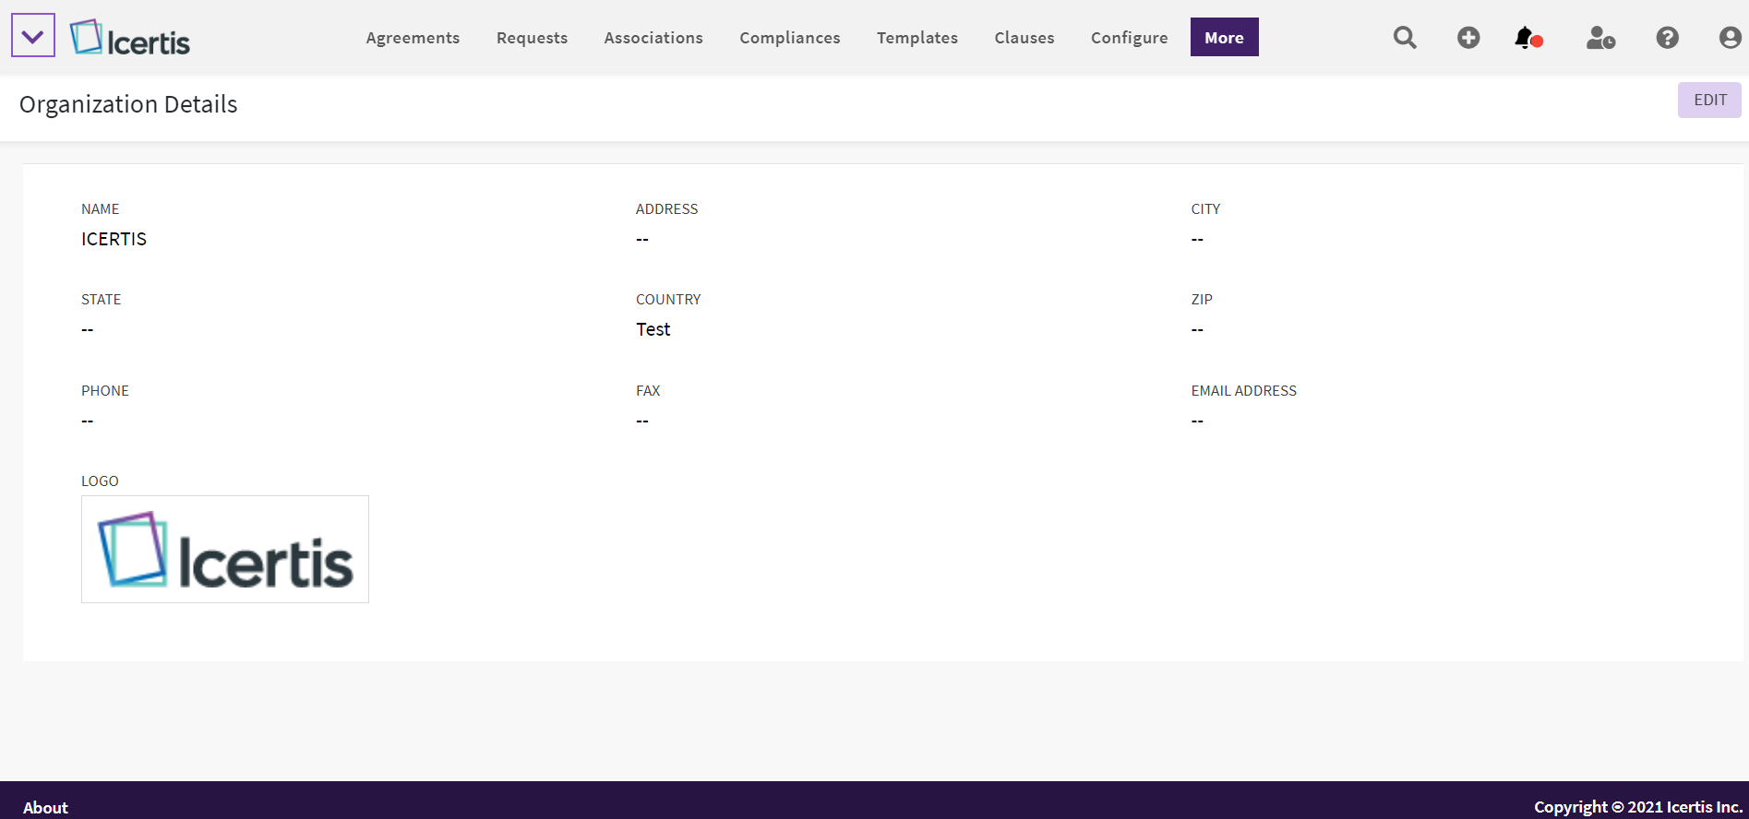
Task: Open the Agreements menu
Action: pos(413,38)
